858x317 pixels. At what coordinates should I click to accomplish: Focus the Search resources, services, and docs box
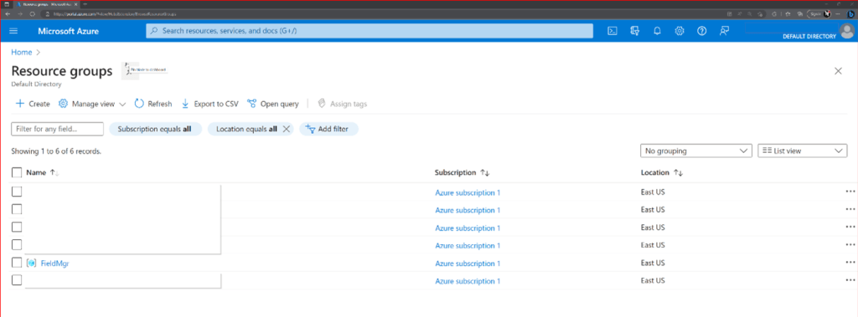click(370, 31)
